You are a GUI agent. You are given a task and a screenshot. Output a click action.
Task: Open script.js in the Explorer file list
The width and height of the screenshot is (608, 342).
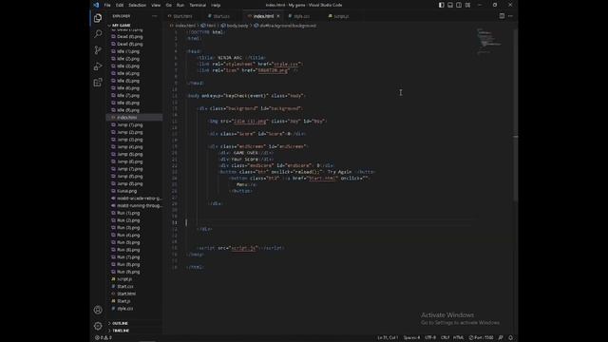[x=134, y=279]
